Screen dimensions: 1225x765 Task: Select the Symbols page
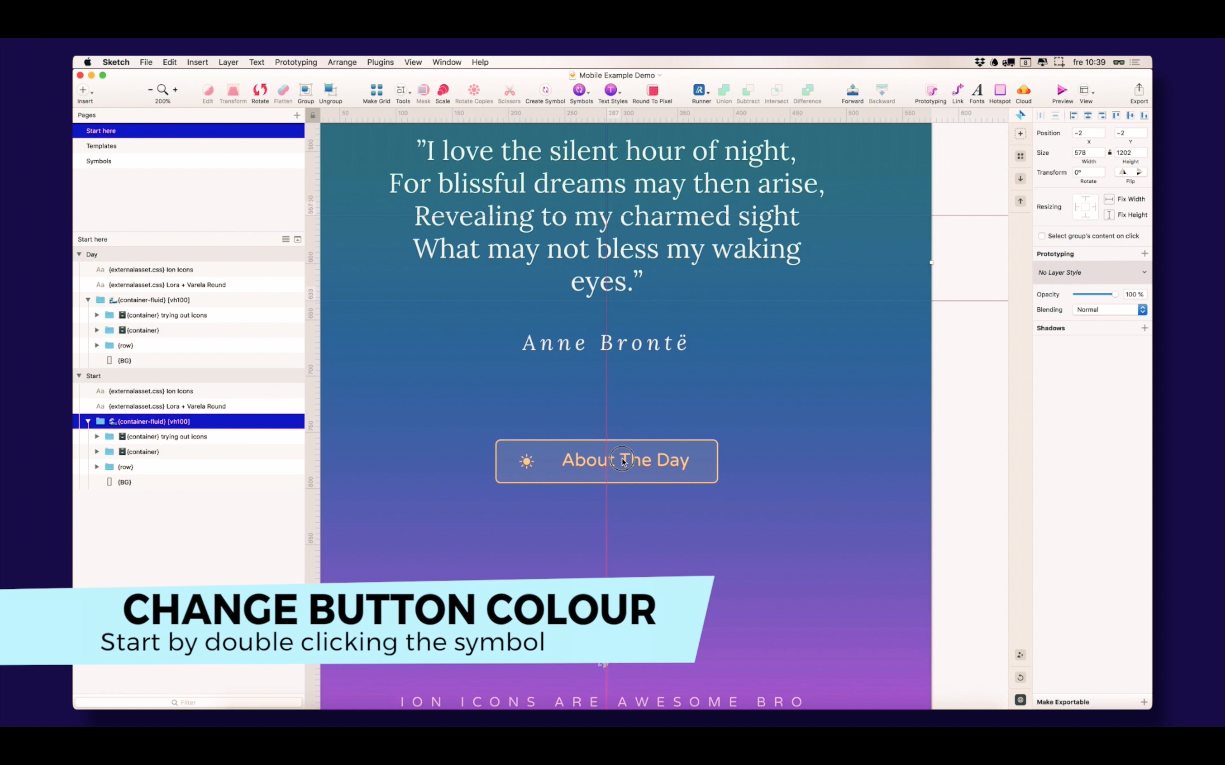(x=99, y=161)
